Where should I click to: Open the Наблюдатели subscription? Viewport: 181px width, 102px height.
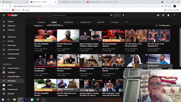point(12,90)
